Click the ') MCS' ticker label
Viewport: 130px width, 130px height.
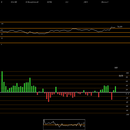pos(86,2)
